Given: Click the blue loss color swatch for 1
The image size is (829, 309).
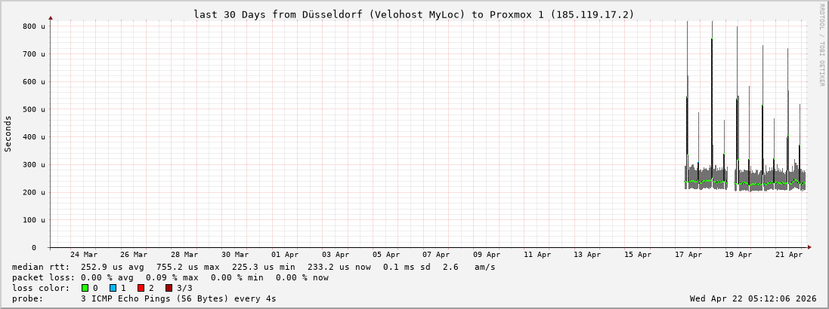Looking at the screenshot, I should [113, 288].
